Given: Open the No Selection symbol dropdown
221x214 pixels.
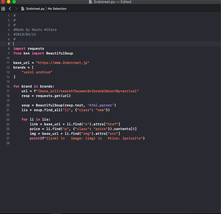Looking at the screenshot, I should pos(57,9).
